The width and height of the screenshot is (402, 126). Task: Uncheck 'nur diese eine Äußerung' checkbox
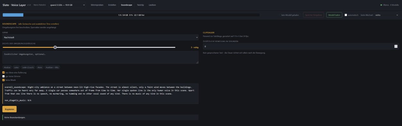[4, 73]
